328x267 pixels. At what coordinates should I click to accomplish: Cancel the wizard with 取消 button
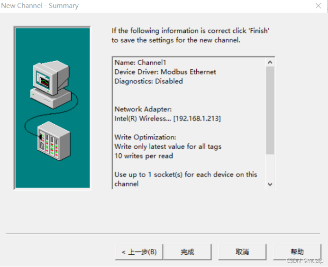pyautogui.click(x=242, y=252)
